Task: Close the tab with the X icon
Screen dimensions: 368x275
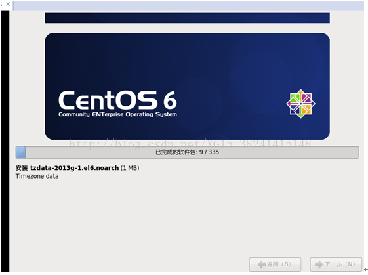Action: click(x=8, y=4)
